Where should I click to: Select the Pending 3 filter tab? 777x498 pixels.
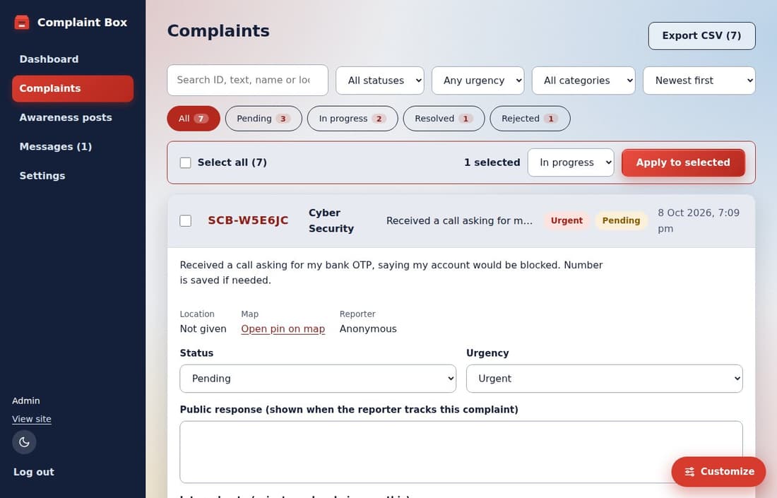tap(263, 119)
